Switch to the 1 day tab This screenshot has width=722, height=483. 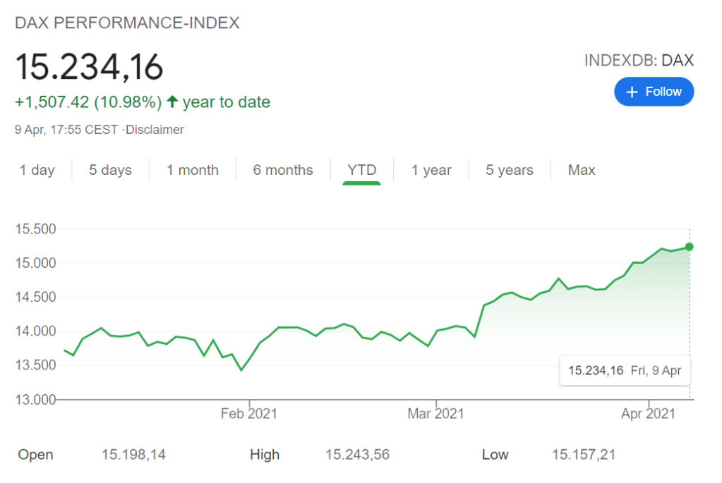(x=37, y=170)
